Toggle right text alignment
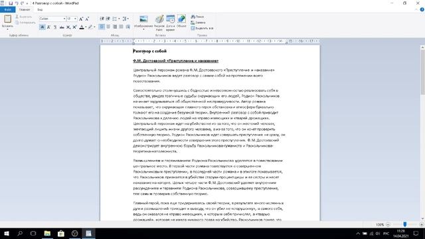Viewport: 425px width, 239px height. 115,27
